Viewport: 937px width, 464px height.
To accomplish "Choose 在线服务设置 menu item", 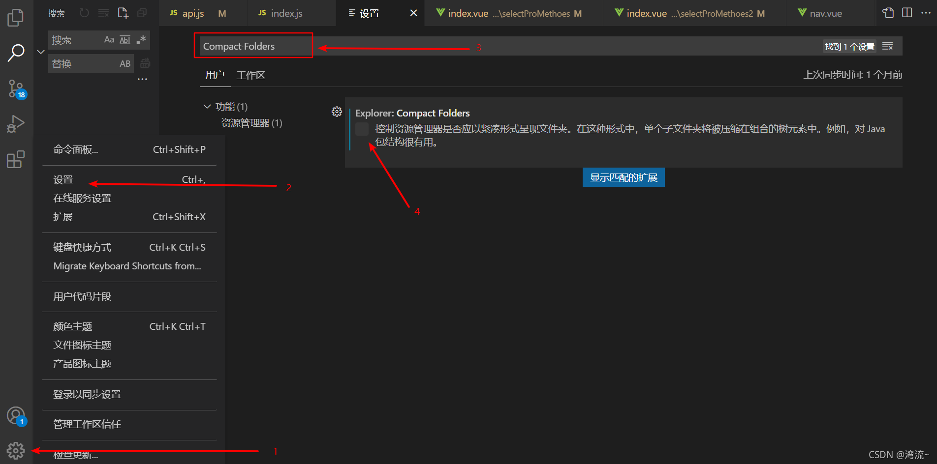I will [129, 198].
